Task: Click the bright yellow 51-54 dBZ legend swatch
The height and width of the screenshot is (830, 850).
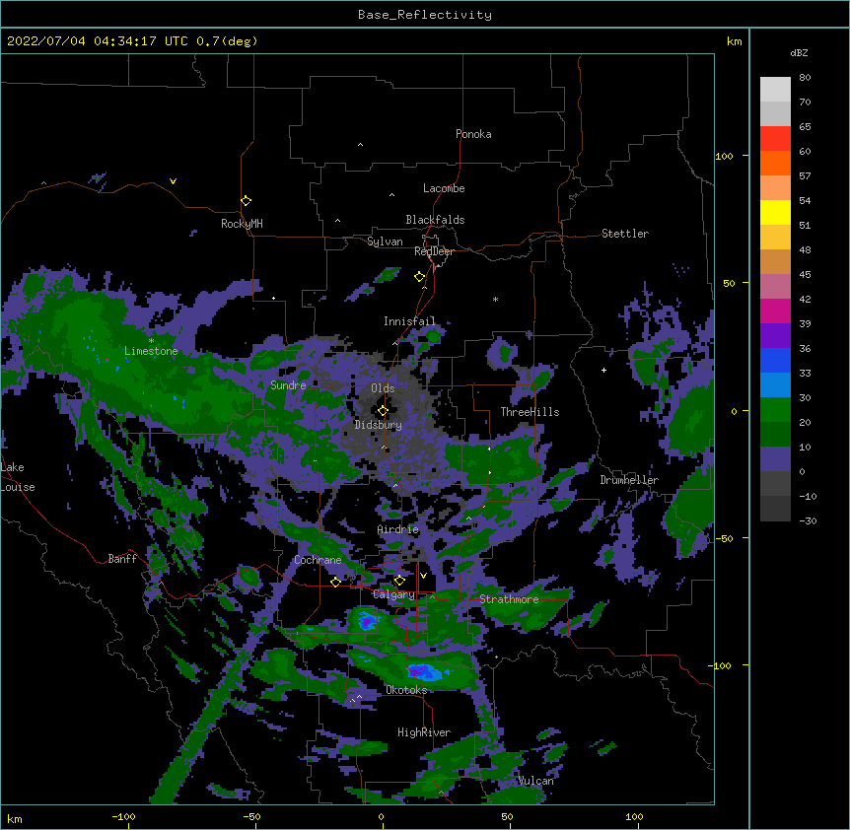Action: (775, 212)
